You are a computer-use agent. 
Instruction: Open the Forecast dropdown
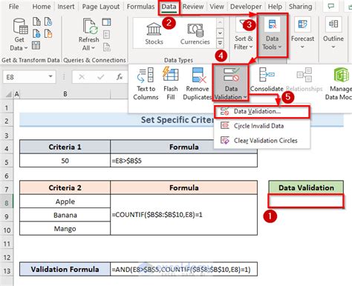302,34
